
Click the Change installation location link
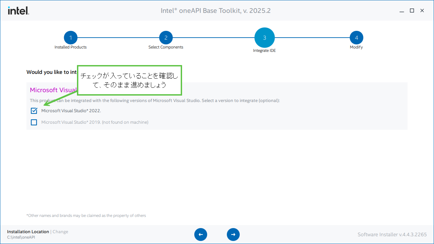[60, 232]
